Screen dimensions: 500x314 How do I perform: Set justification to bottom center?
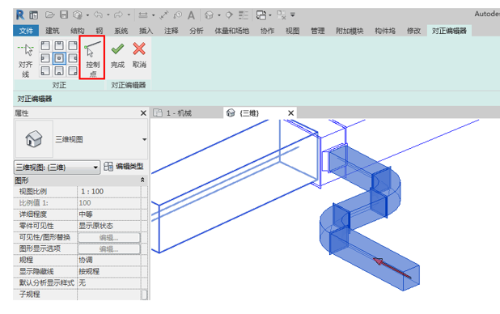(x=59, y=71)
